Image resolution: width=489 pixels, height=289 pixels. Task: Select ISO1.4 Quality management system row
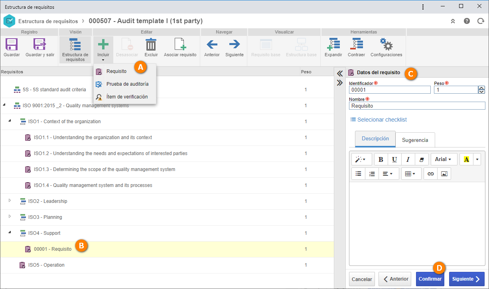point(167,185)
